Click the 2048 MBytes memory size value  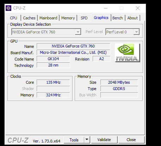pyautogui.click(x=119, y=82)
